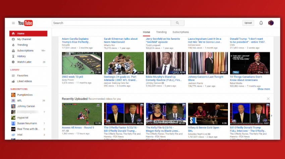This screenshot has height=159, width=285.
Task: Open the SUBSCRIPTIONS section heading link
Action: 19,89
